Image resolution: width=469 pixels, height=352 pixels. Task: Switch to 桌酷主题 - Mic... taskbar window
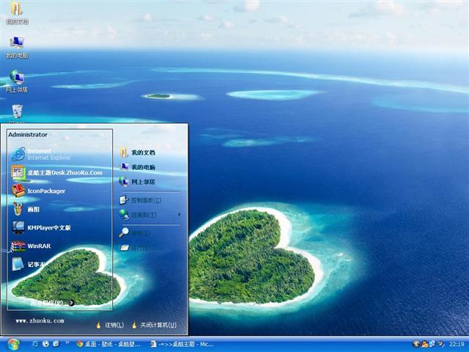tap(182, 344)
